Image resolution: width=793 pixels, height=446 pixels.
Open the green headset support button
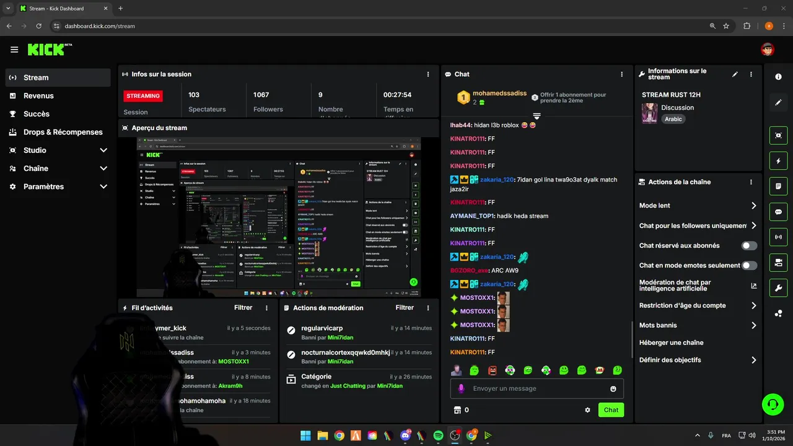coord(773,404)
